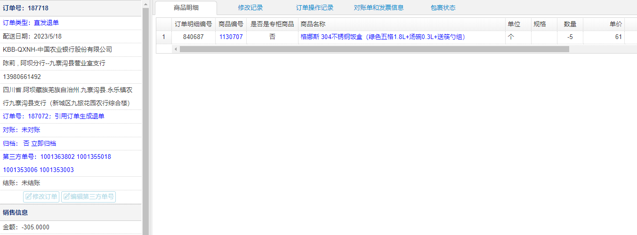
Task: Click the 金额：-305.0000 line
Action: click(x=26, y=227)
